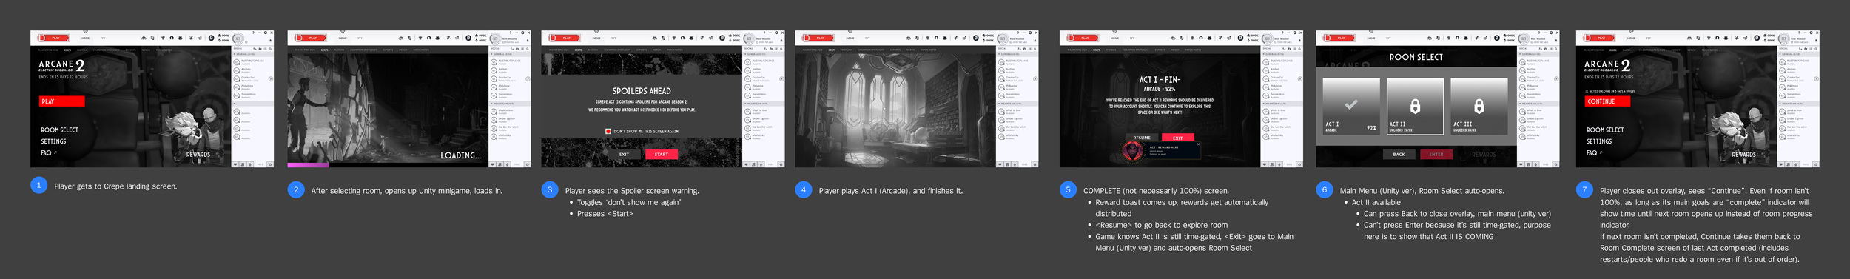The image size is (1850, 279).
Task: Open FAQ link on first Arcane landing screen
Action: (48, 152)
